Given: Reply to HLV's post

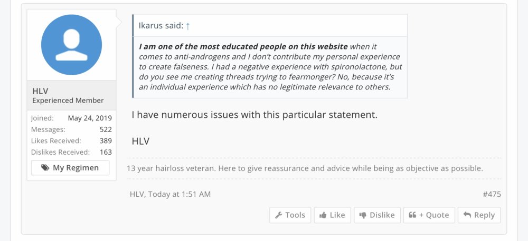Looking at the screenshot, I should (479, 215).
